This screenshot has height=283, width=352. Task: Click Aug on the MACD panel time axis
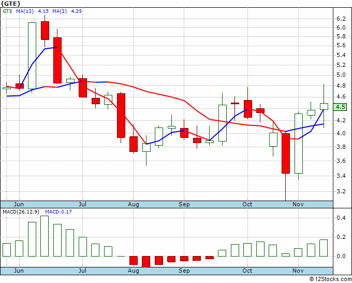tap(134, 271)
